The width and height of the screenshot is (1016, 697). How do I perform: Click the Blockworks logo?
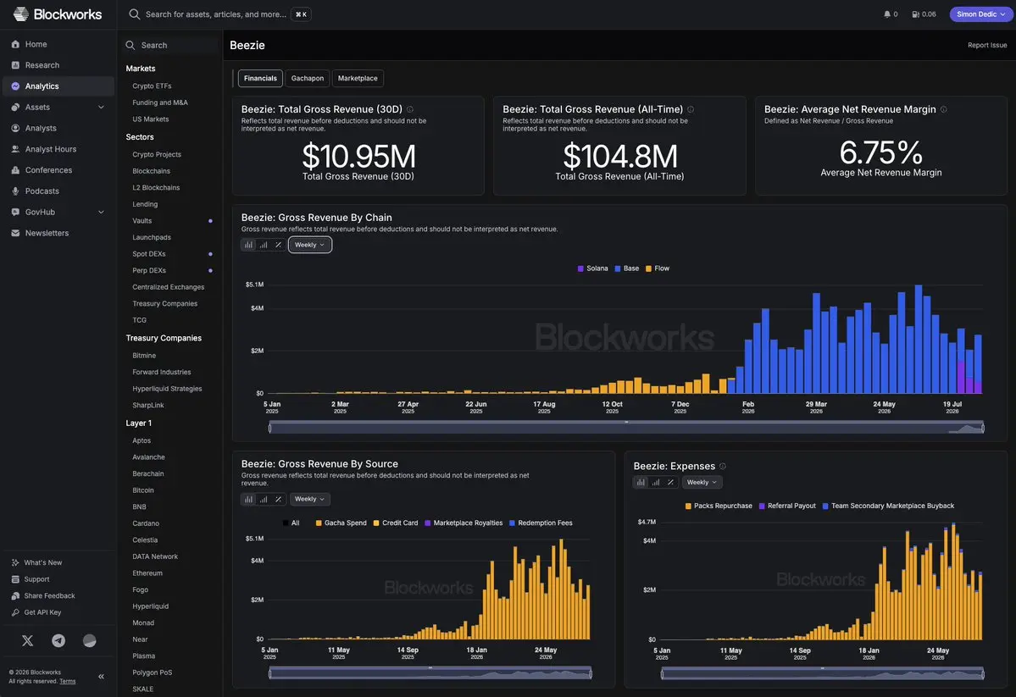(57, 14)
